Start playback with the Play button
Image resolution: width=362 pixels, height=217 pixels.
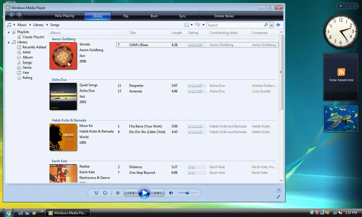[144, 193]
